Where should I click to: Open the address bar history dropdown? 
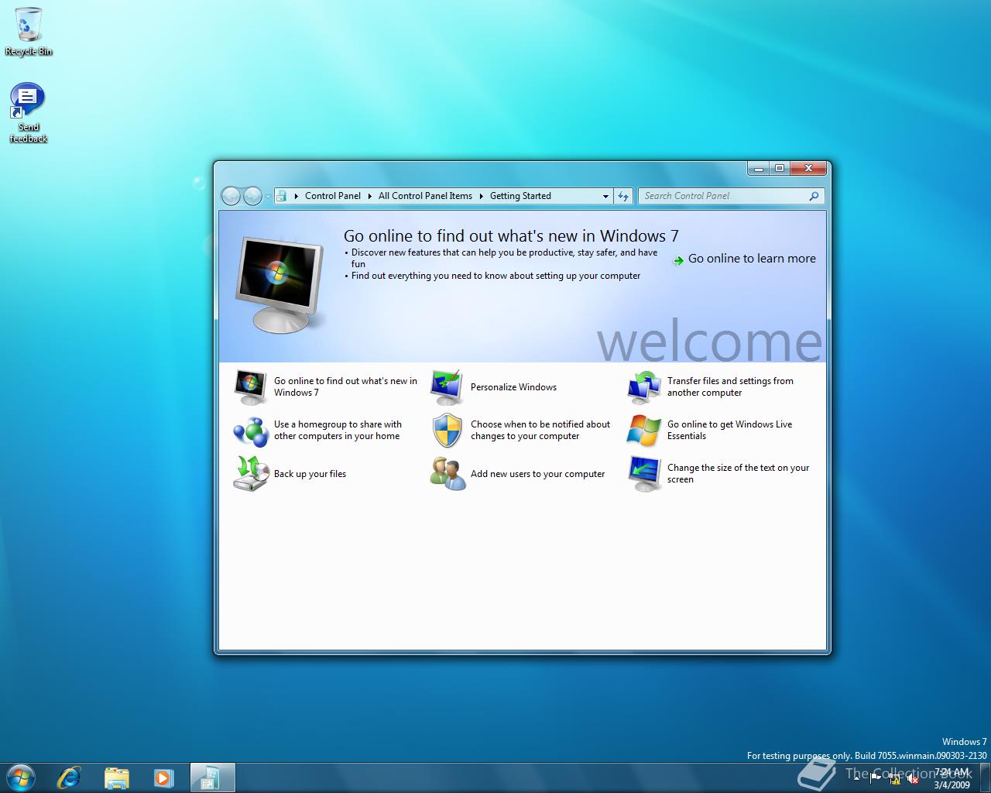605,197
